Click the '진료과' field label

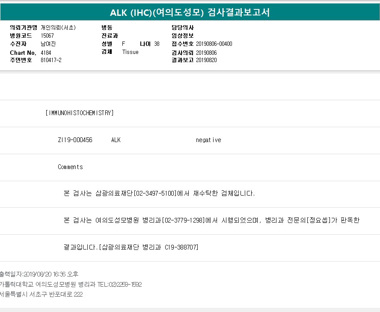click(110, 36)
